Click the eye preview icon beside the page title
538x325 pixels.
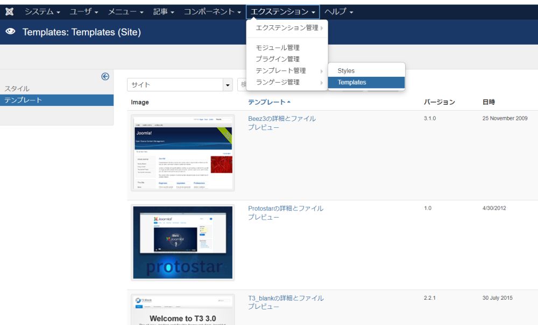click(10, 32)
